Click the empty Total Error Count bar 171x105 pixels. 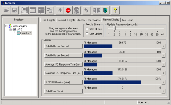pos(122,91)
